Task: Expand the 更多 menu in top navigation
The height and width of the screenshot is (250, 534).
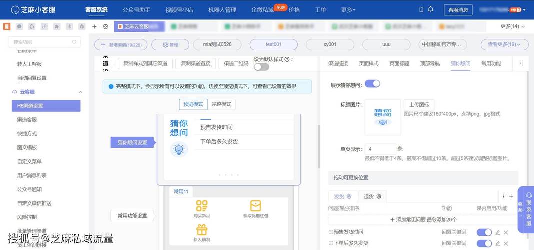Action: [x=348, y=10]
